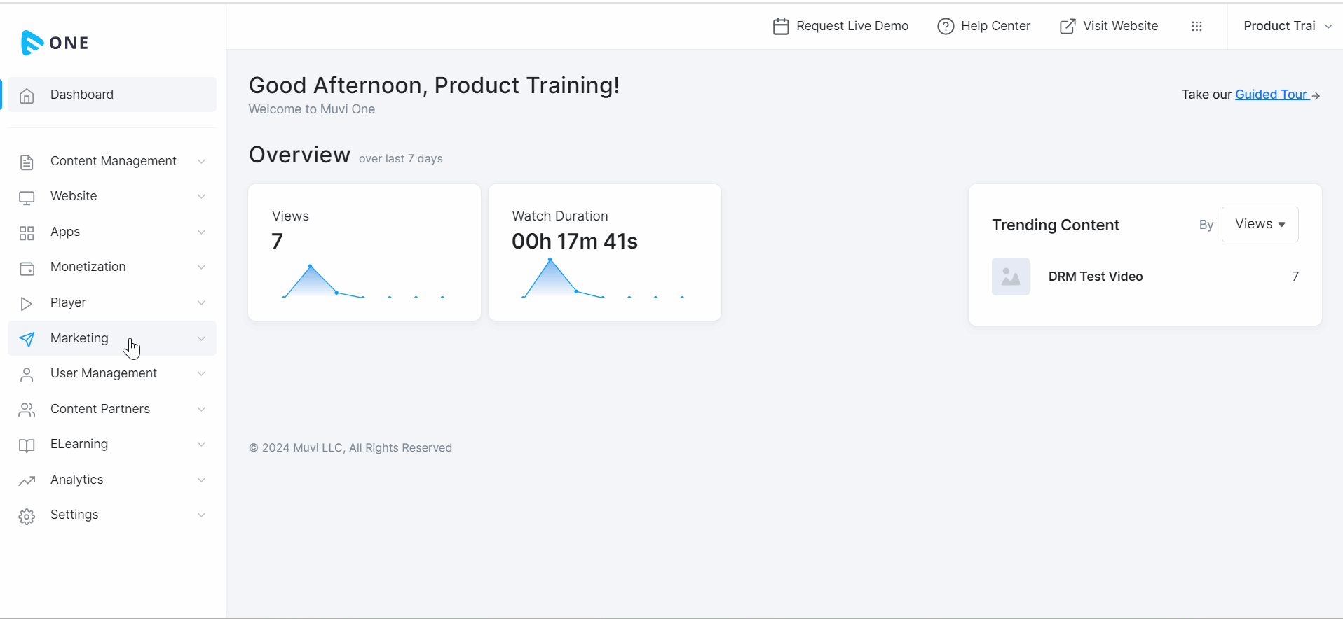1343x619 pixels.
Task: Follow the Guided Tour link
Action: 1271,95
